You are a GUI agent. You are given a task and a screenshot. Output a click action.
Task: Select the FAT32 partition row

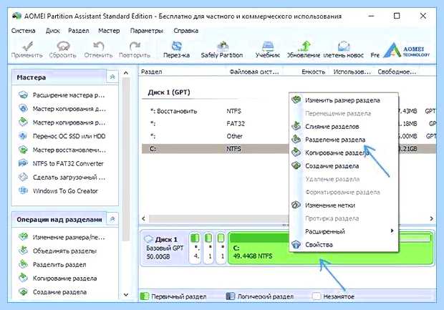point(216,124)
